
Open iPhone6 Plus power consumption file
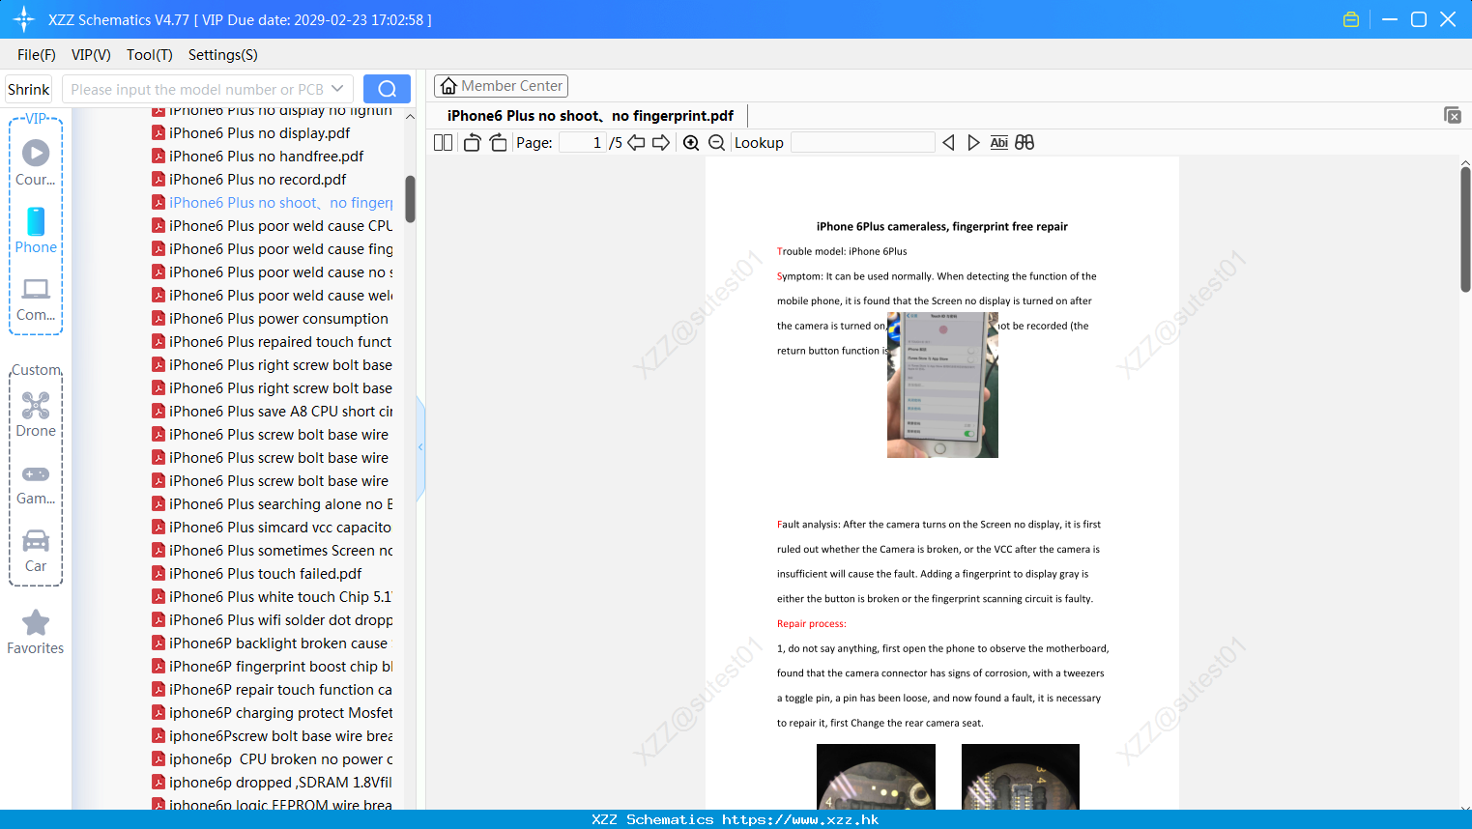click(278, 319)
